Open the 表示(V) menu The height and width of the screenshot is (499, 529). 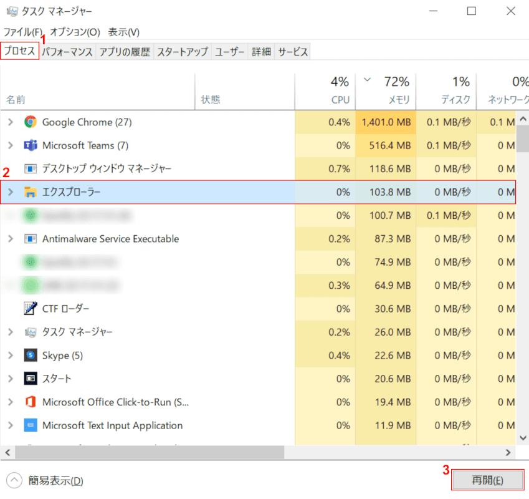click(x=123, y=32)
